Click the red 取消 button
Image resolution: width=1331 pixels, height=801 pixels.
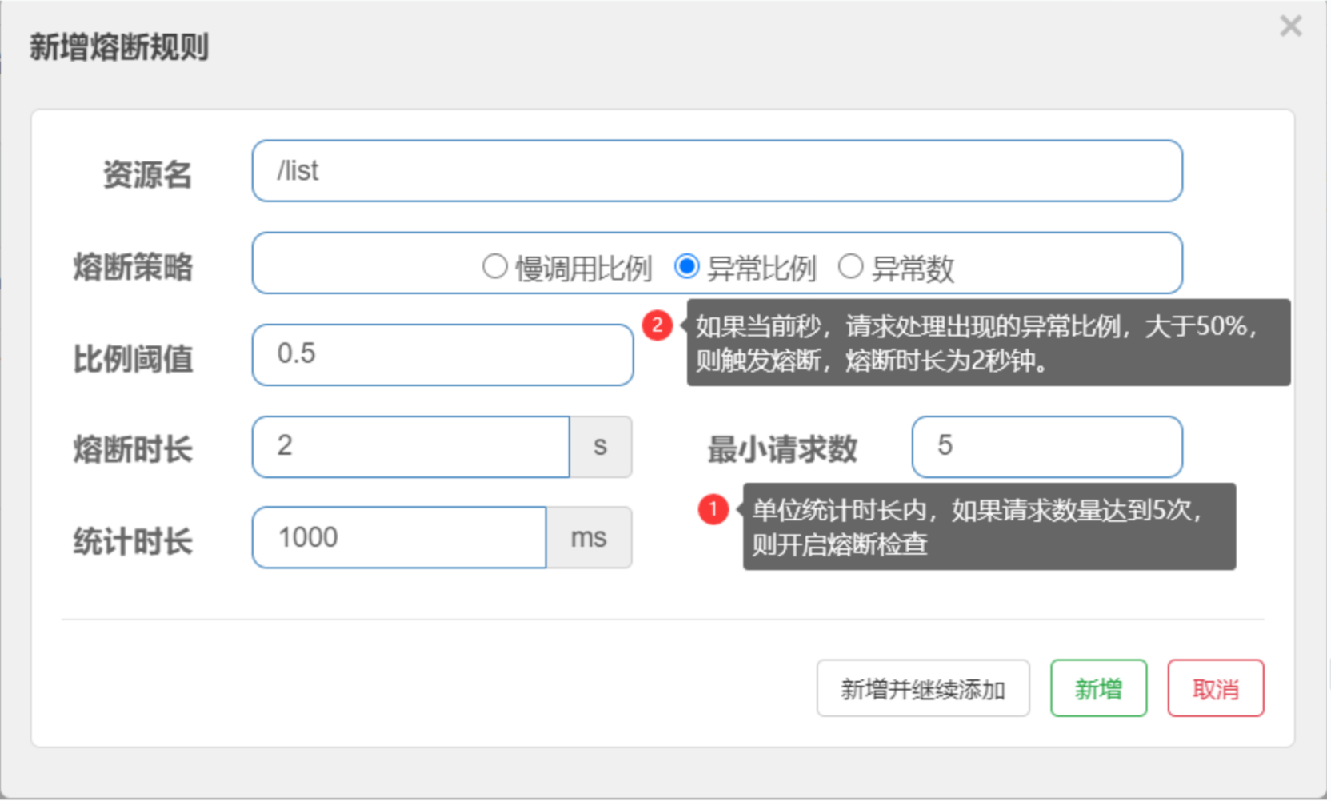pyautogui.click(x=1215, y=688)
